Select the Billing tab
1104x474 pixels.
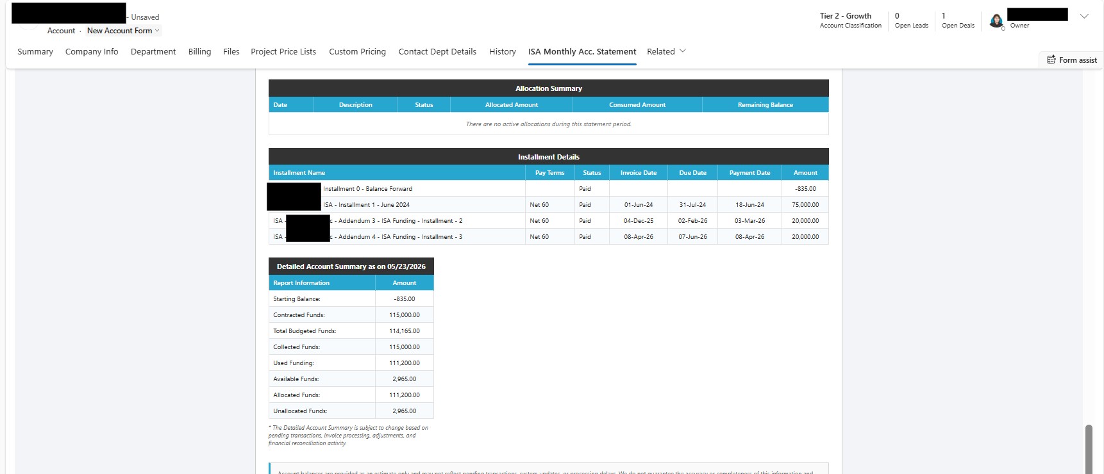[199, 51]
